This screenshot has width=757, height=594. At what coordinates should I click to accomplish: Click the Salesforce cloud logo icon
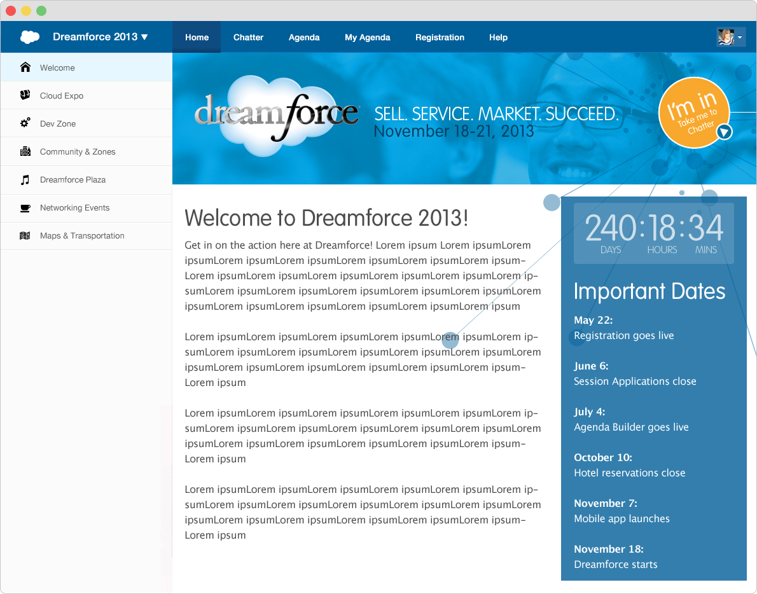(30, 37)
